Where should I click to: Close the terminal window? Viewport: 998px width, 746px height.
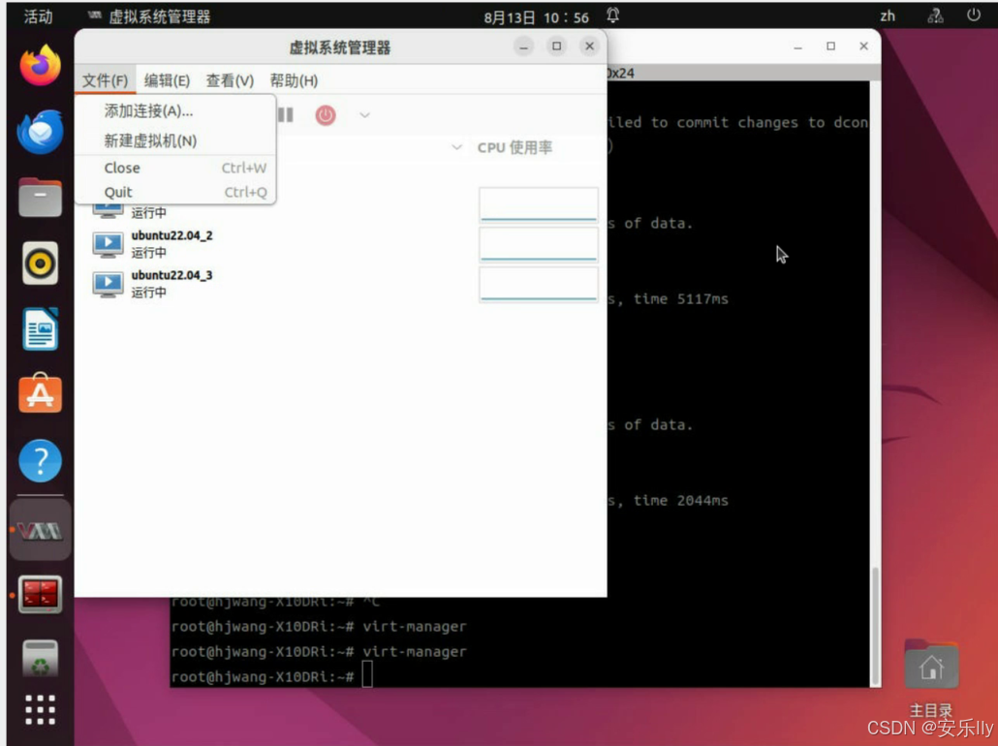(863, 47)
